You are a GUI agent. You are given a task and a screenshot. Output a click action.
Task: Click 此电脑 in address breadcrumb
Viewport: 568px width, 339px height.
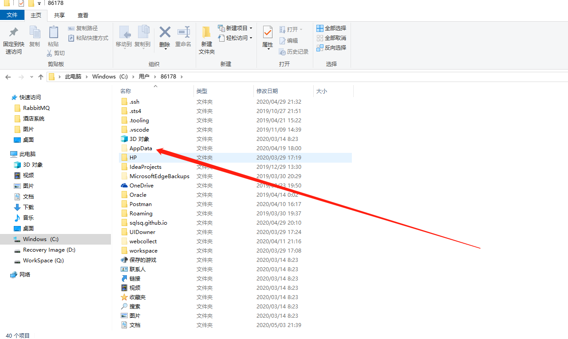(x=73, y=77)
